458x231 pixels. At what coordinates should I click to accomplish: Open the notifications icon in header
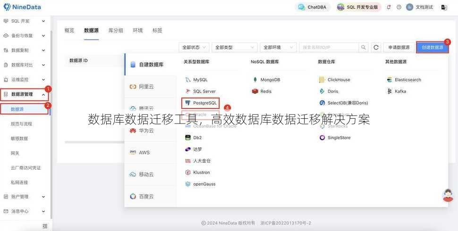click(x=389, y=7)
